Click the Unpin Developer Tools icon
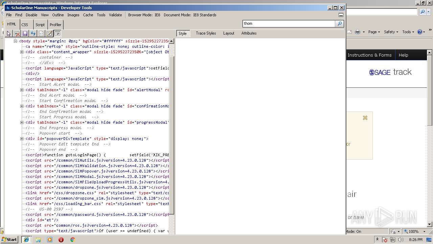 [341, 15]
